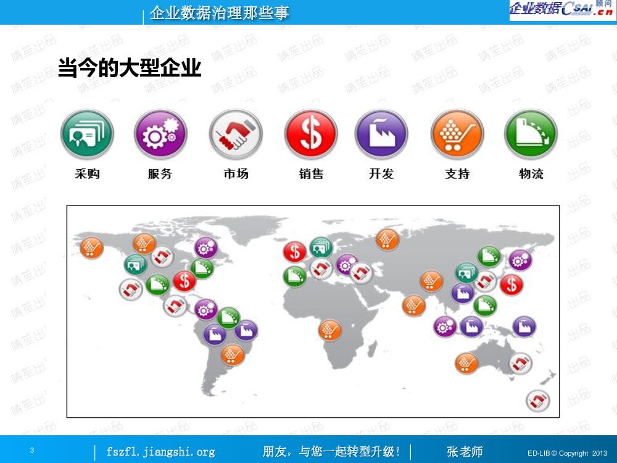Select the teal procurement icon over northern Europe
The width and height of the screenshot is (617, 463).
pos(321,248)
